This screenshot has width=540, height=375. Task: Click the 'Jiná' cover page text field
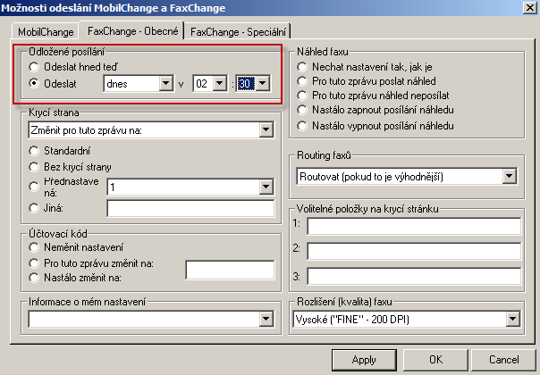[x=190, y=208]
